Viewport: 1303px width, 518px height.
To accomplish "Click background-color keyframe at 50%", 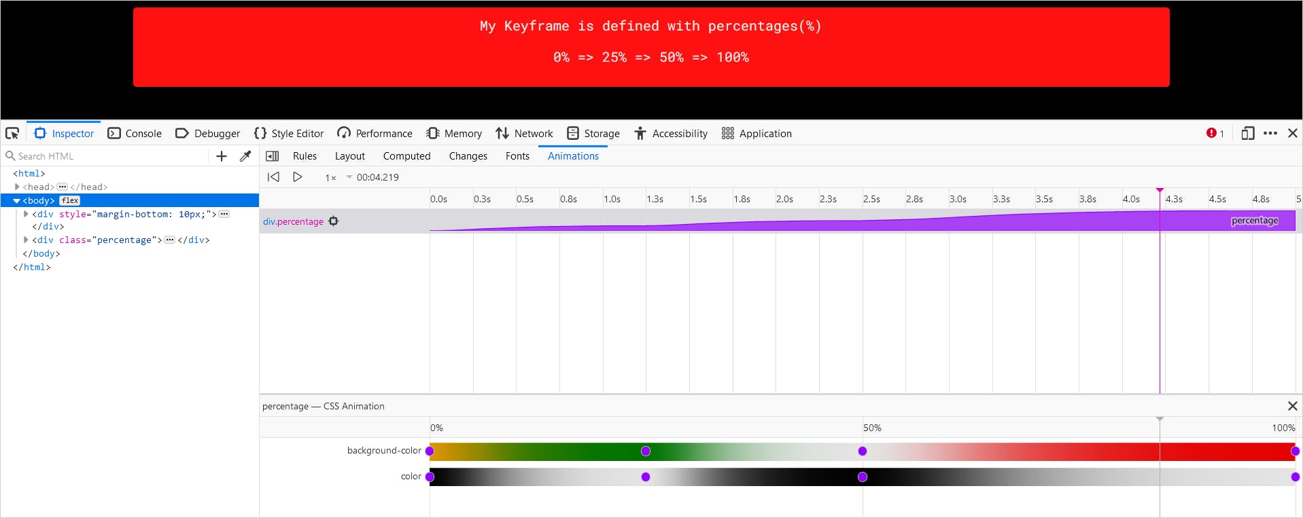I will 863,451.
